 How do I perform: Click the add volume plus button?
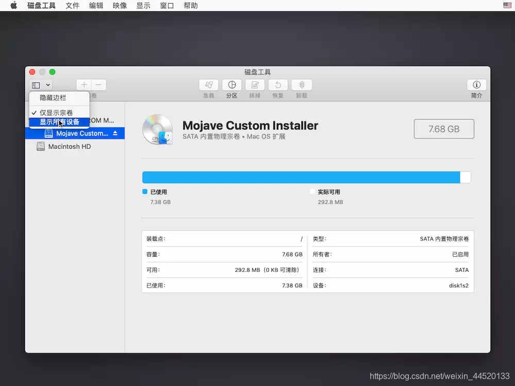[84, 85]
